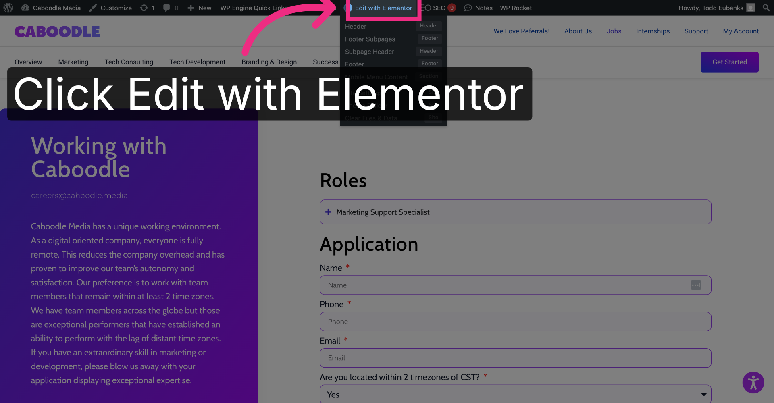Expand Marketing Support Specialist accordion
Image resolution: width=774 pixels, height=403 pixels.
(516, 212)
